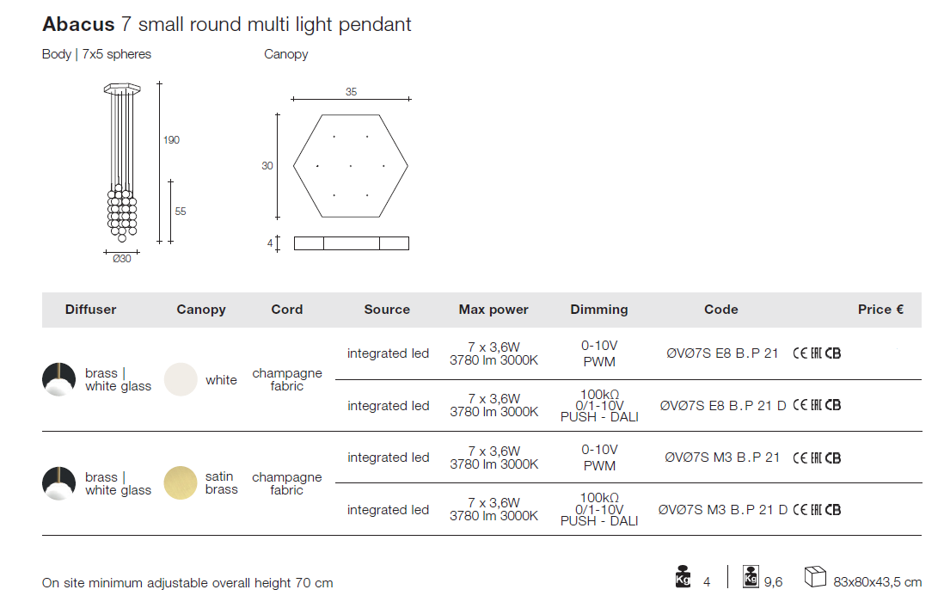Click the Diffuser column header

[x=91, y=310]
